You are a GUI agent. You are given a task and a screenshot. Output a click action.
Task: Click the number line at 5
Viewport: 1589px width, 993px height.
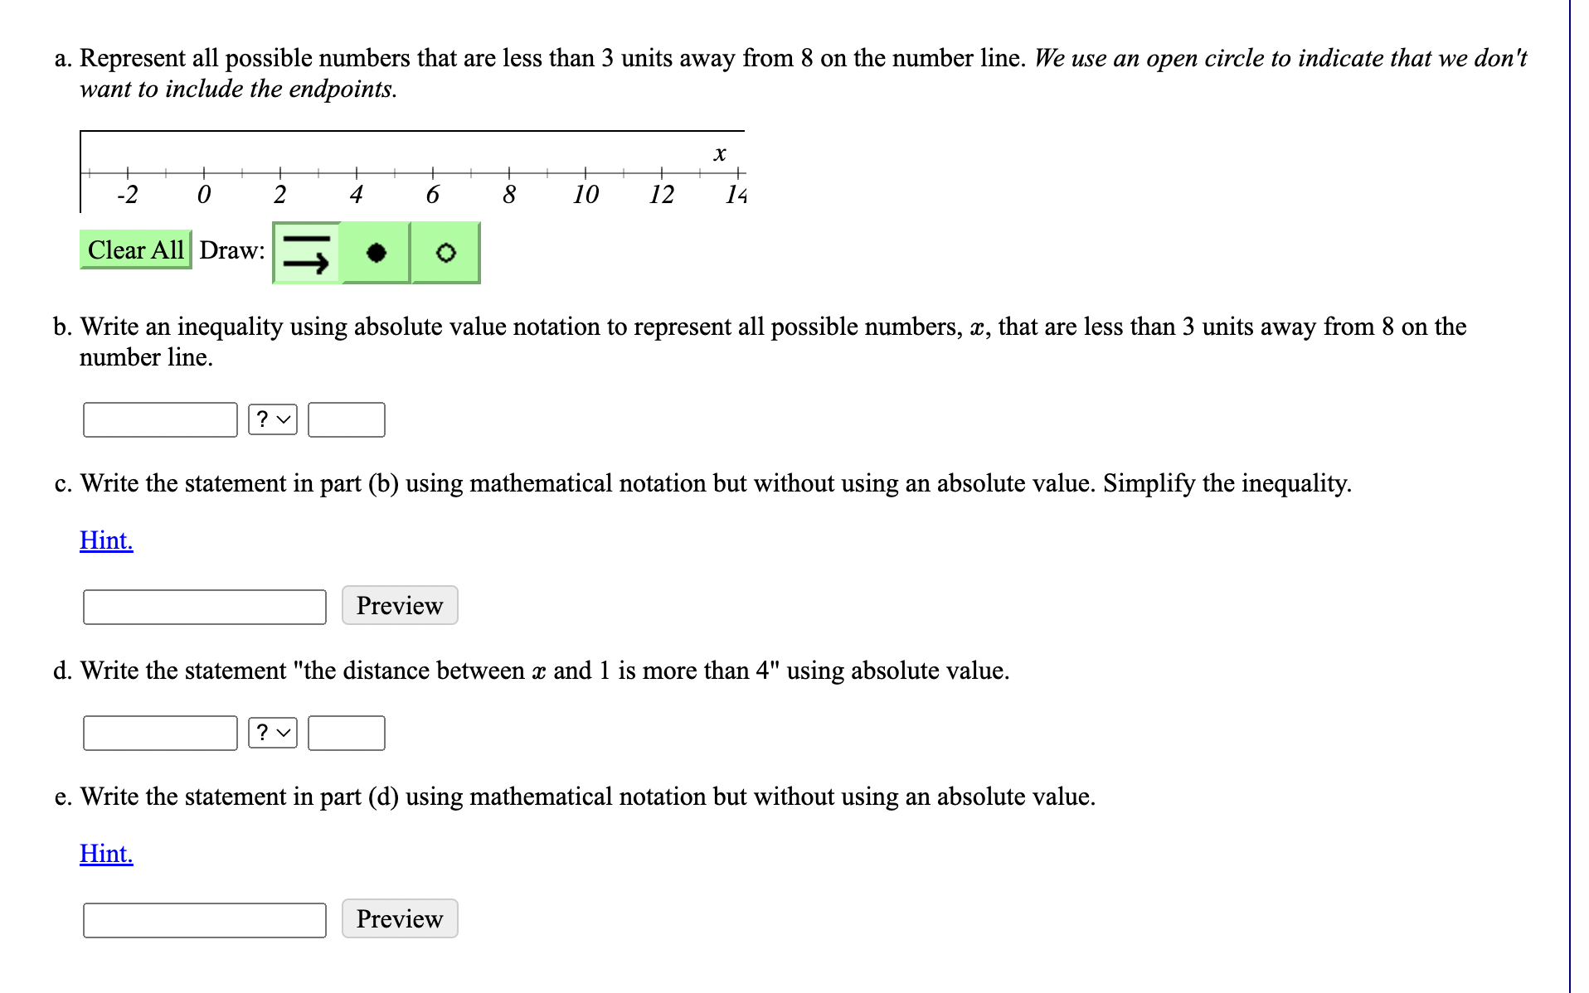click(x=395, y=172)
